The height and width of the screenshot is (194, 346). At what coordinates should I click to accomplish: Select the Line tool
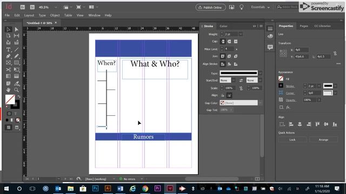pos(16,50)
